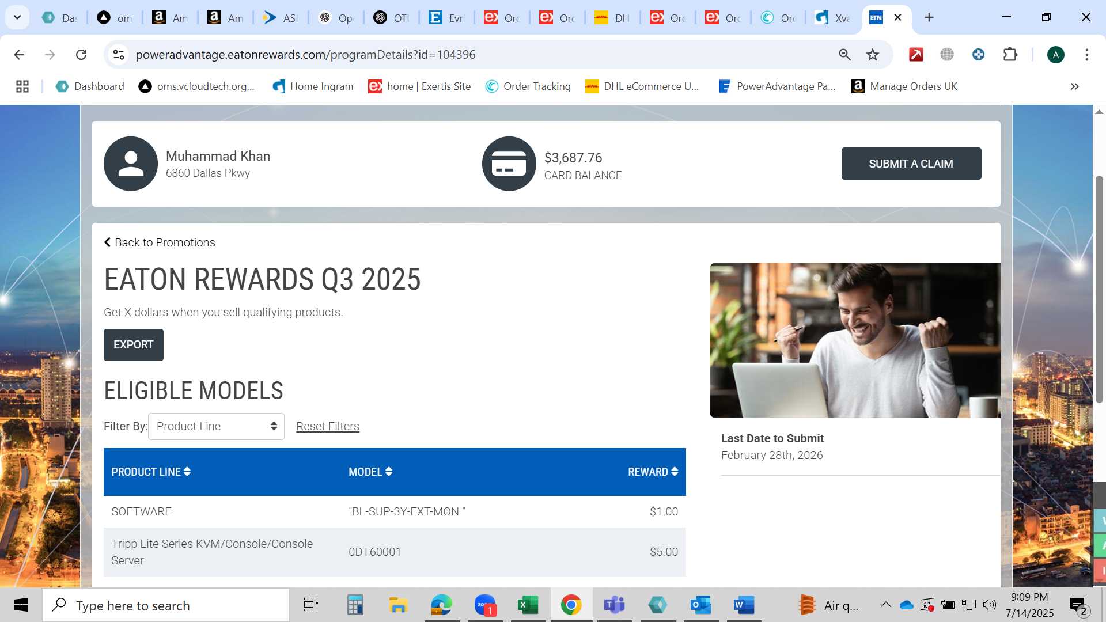Open the PowerAdvantage Pa... bookmark
The height and width of the screenshot is (622, 1106).
click(x=777, y=86)
